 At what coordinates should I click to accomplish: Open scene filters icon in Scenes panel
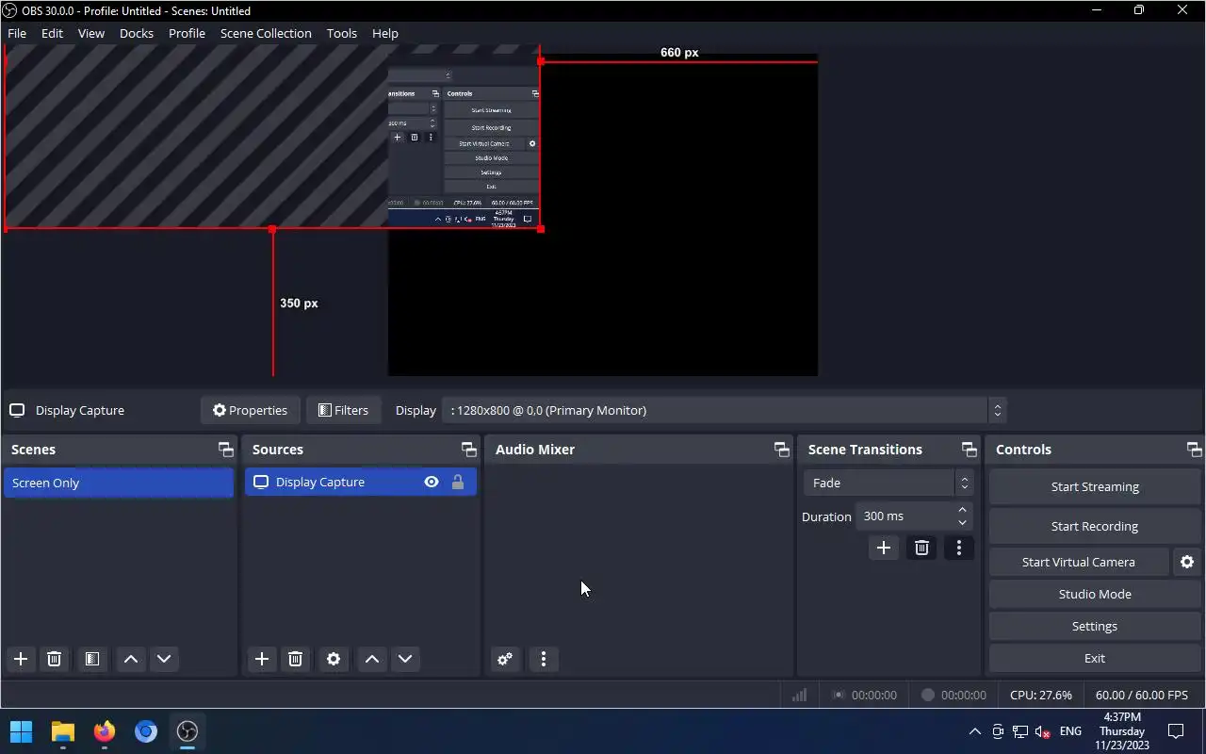[x=92, y=659]
